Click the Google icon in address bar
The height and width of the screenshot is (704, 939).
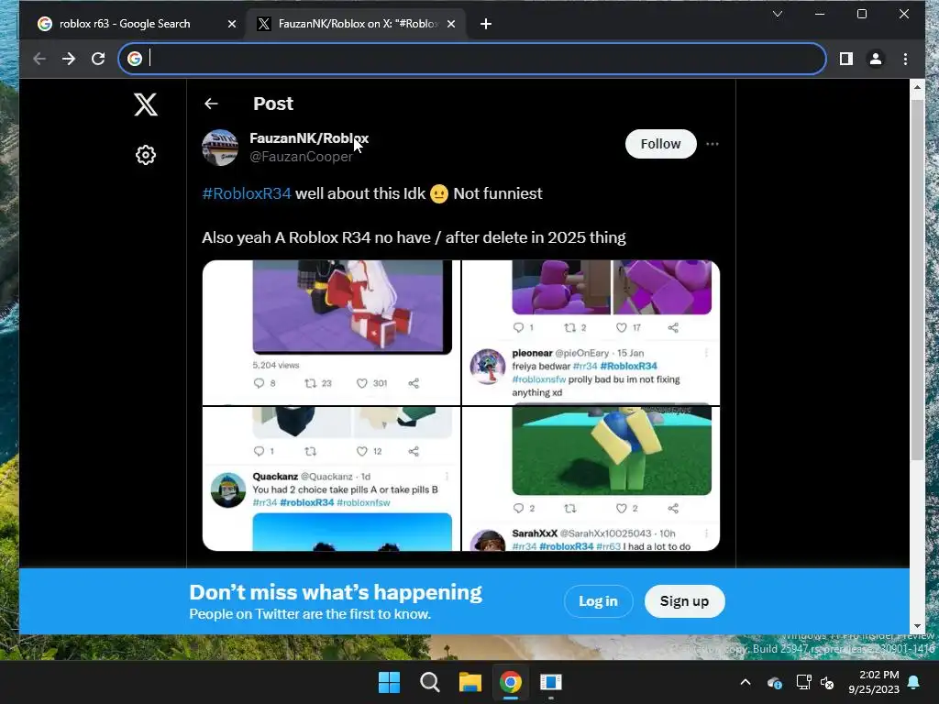click(135, 59)
